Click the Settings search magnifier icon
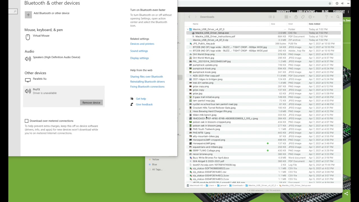The width and height of the screenshot is (359, 202). point(15,11)
